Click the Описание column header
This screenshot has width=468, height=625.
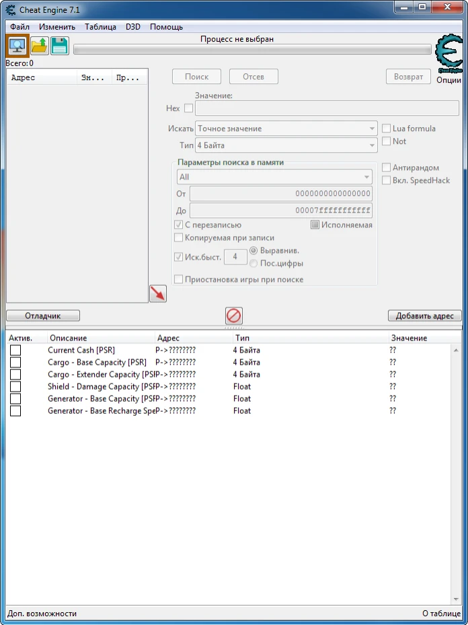point(101,338)
